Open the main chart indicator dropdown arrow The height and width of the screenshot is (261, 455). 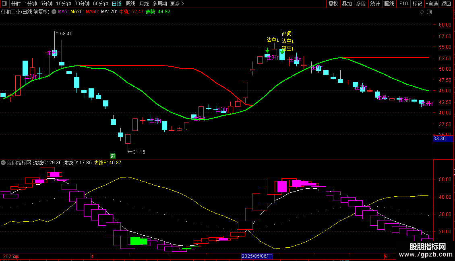[54, 12]
